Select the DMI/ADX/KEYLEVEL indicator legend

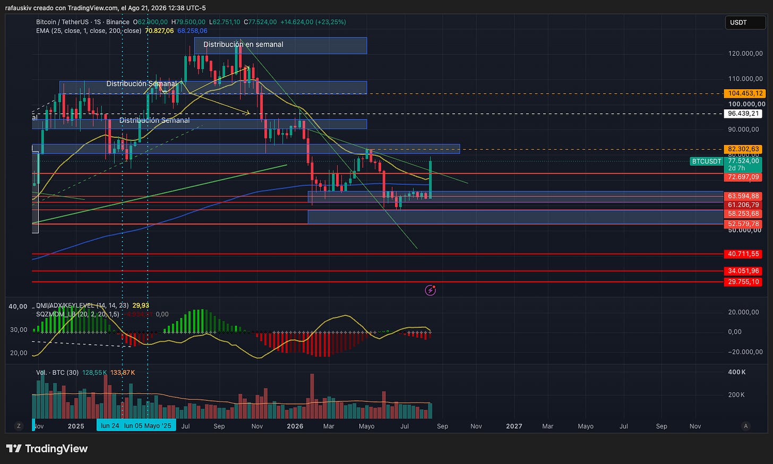coord(82,305)
